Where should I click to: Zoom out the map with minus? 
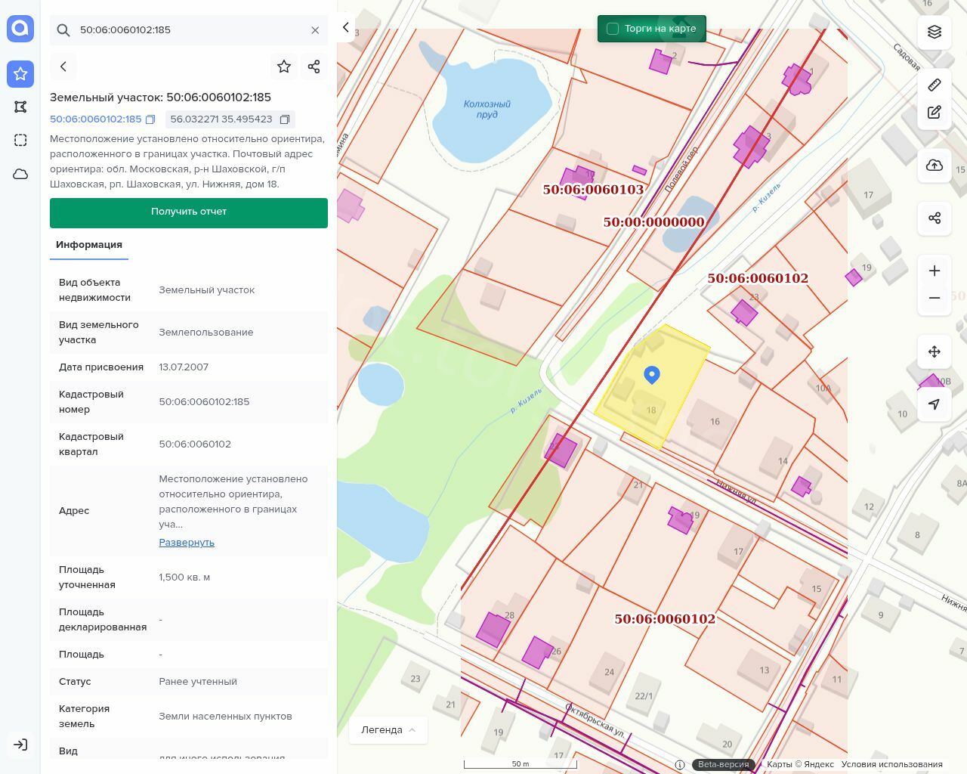(x=935, y=298)
